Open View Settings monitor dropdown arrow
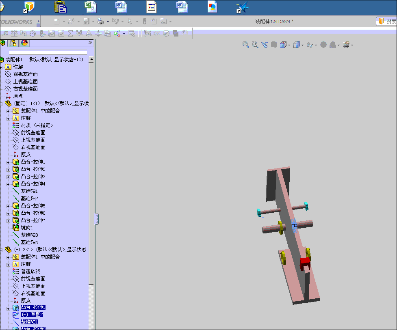Screen dimensions: 397x330 [352, 45]
